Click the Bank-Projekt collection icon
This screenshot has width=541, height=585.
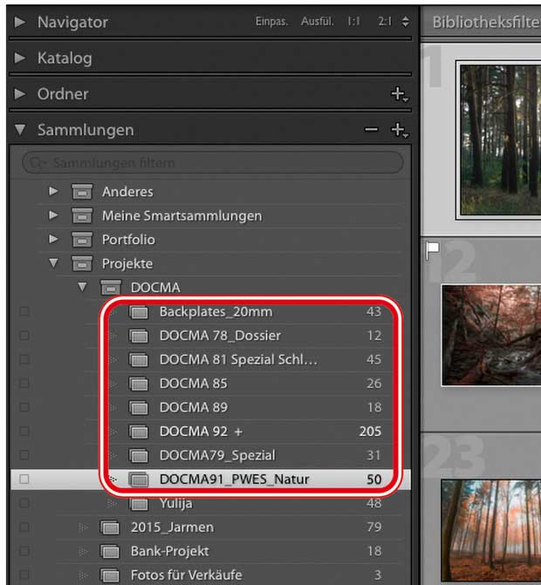tap(110, 551)
